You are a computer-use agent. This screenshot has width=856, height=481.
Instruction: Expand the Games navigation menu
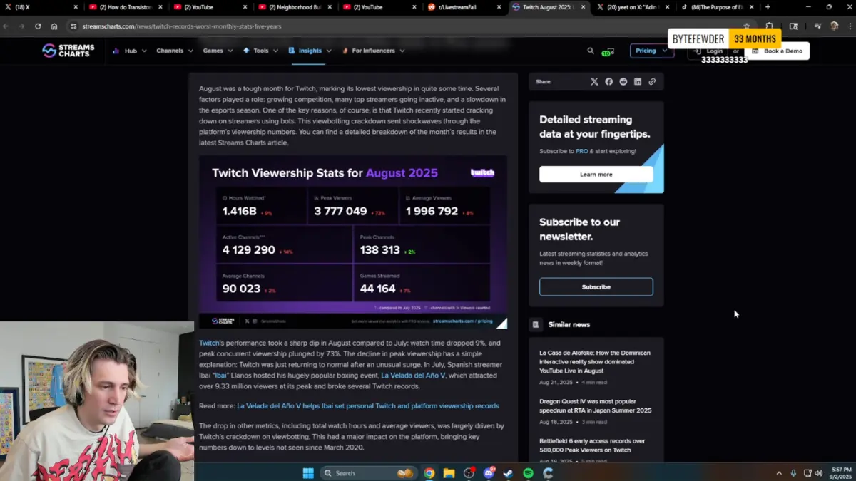[x=218, y=51]
